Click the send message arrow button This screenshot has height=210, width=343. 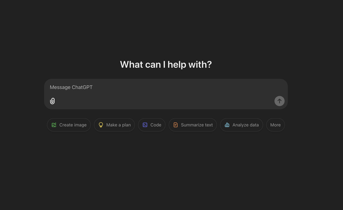(279, 101)
